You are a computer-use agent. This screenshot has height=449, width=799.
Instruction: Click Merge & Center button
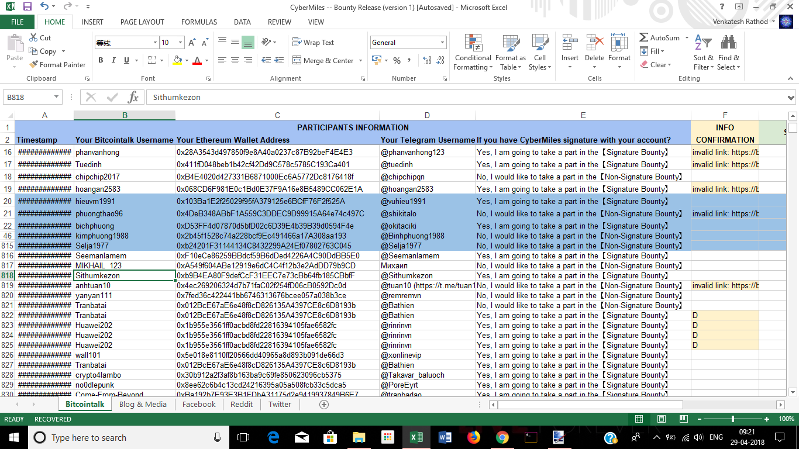click(x=323, y=61)
